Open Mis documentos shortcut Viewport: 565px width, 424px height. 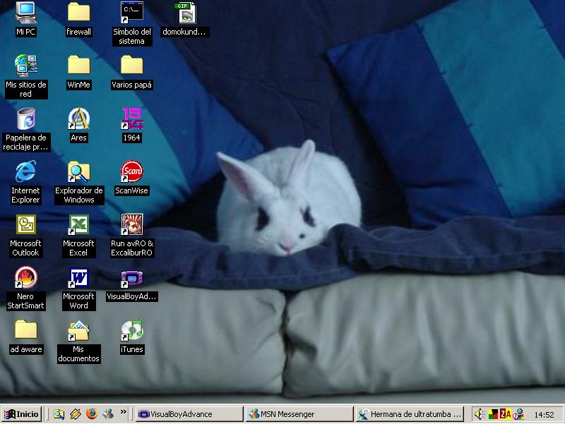pos(78,330)
